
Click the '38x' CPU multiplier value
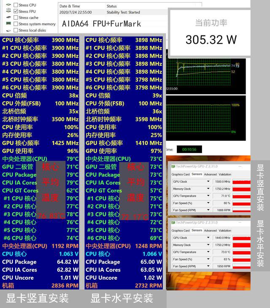(x=74, y=95)
